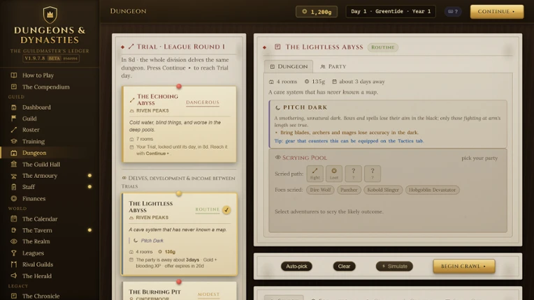This screenshot has width=534, height=300.
Task: Go to the Dashboard
Action: coord(36,107)
